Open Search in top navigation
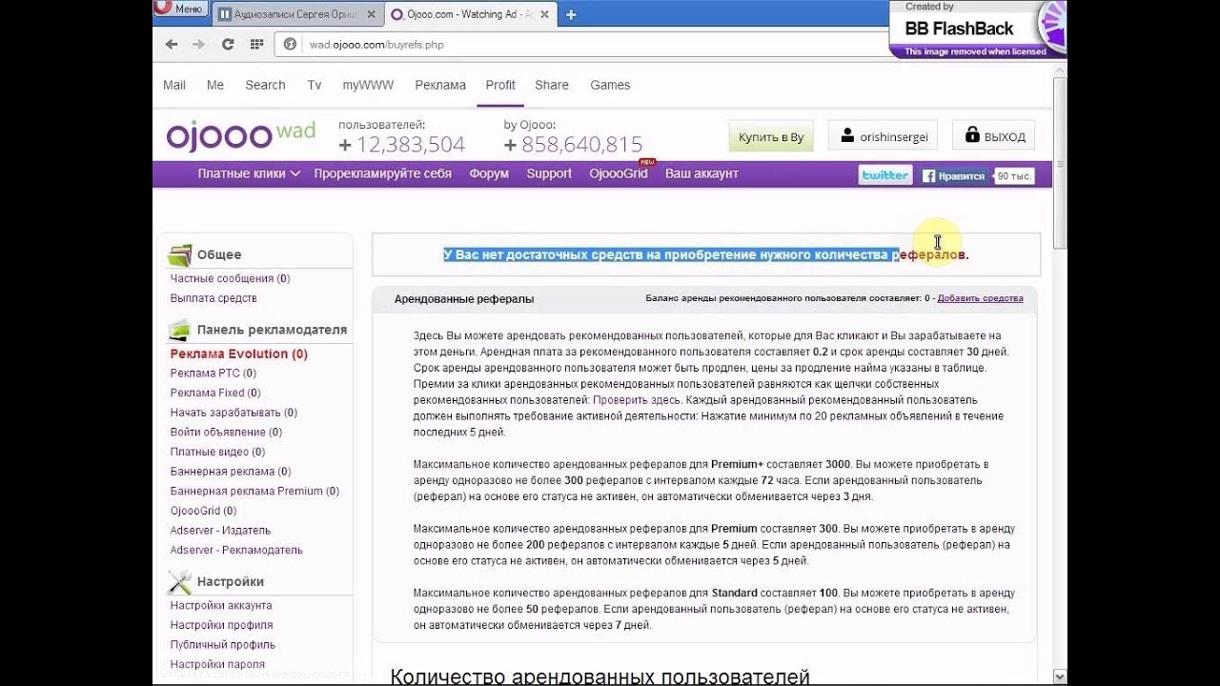1220x686 pixels. tap(265, 85)
